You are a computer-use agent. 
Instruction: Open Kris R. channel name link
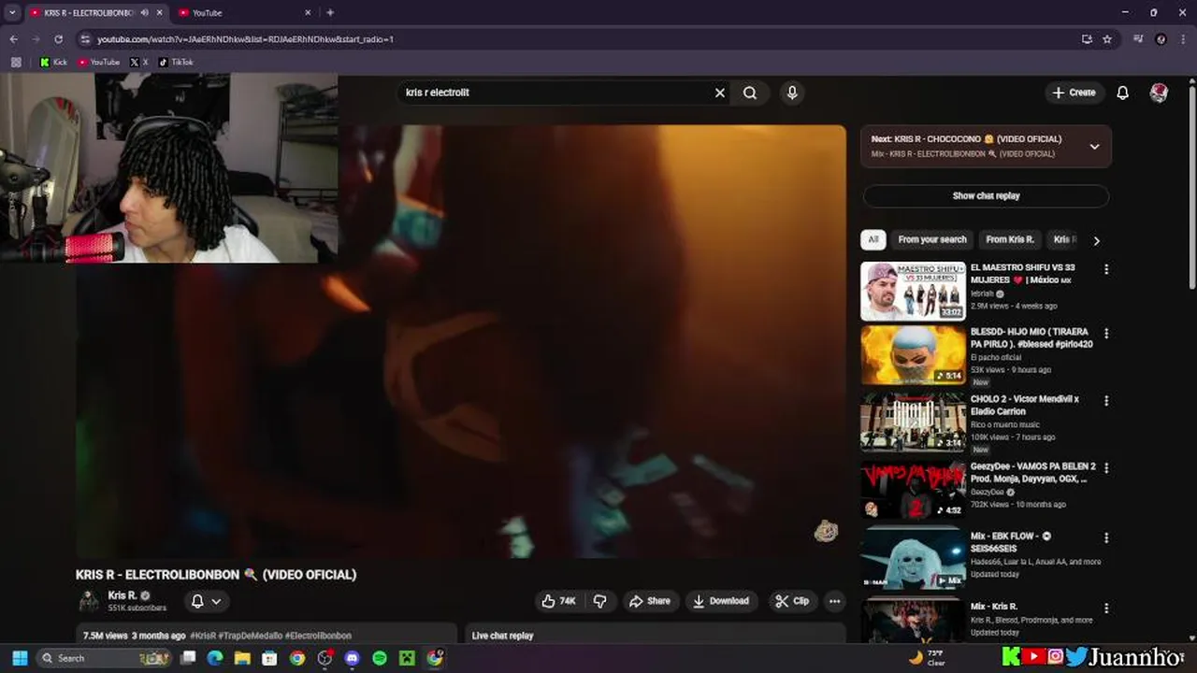123,595
